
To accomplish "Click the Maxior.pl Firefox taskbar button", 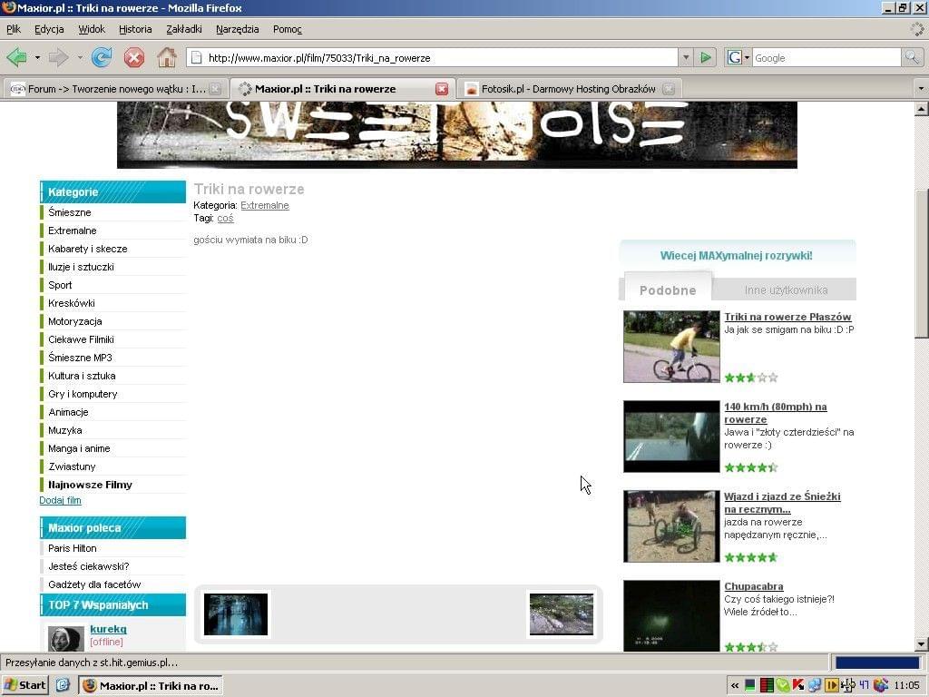I will [x=152, y=686].
